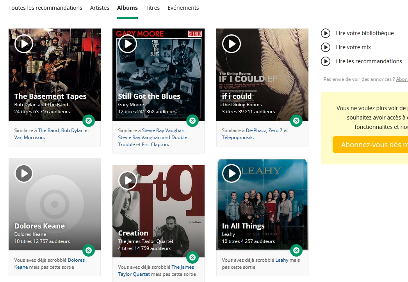The width and height of the screenshot is (408, 282).
Task: Select the Albums tab
Action: [x=127, y=8]
